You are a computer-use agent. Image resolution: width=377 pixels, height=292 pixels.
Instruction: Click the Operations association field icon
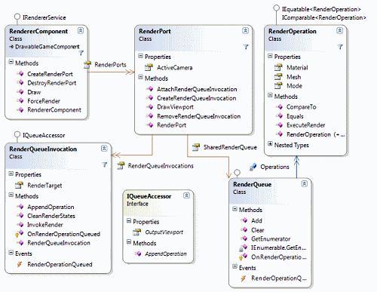click(253, 167)
